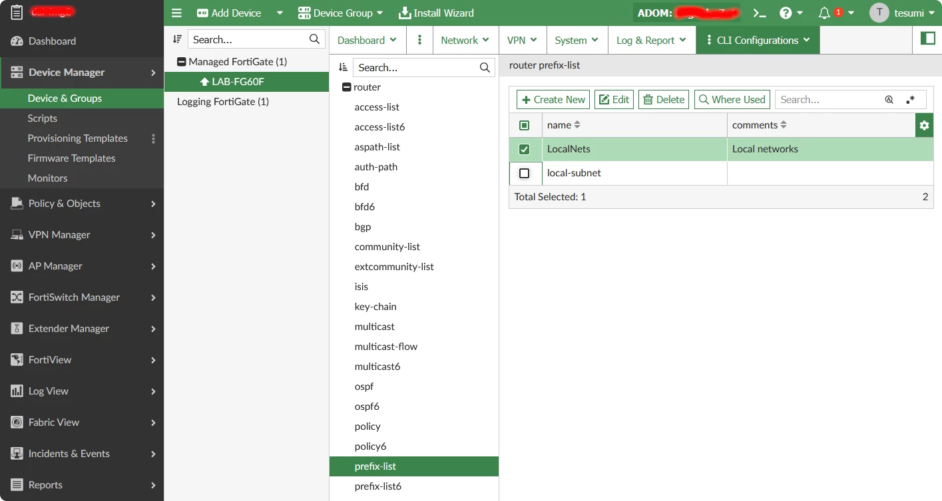Toggle the select-all header checkbox
The height and width of the screenshot is (501, 942).
(x=524, y=125)
